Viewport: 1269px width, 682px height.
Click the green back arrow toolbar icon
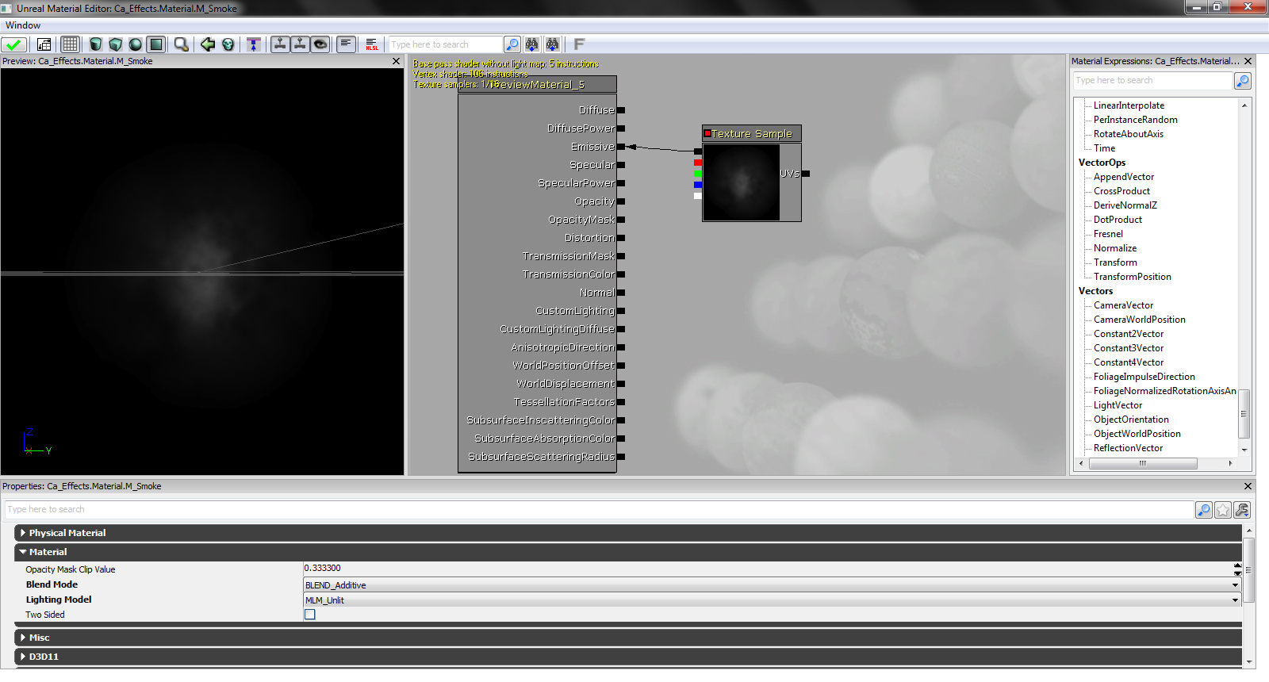pyautogui.click(x=208, y=44)
